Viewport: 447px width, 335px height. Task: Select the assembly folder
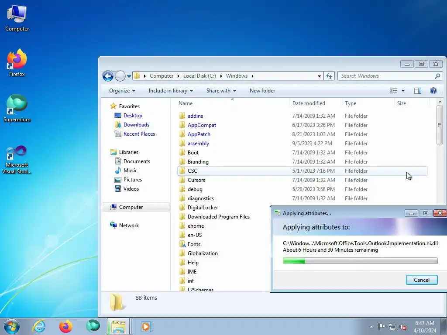click(x=199, y=143)
